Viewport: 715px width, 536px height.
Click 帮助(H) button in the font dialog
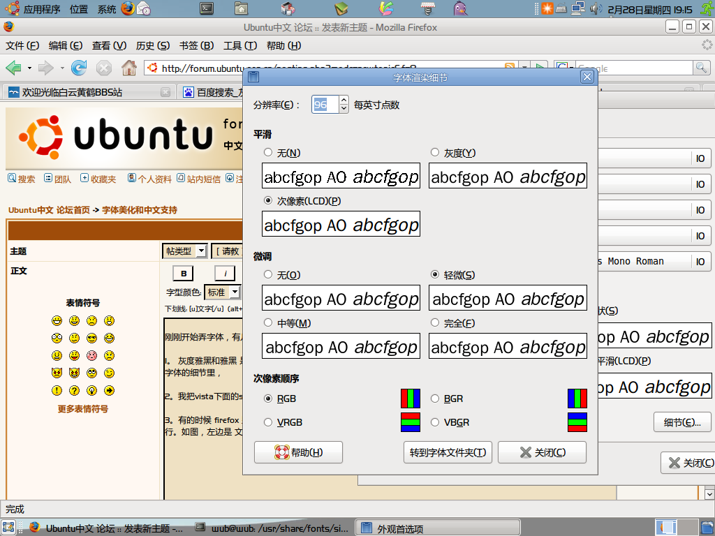tap(298, 452)
